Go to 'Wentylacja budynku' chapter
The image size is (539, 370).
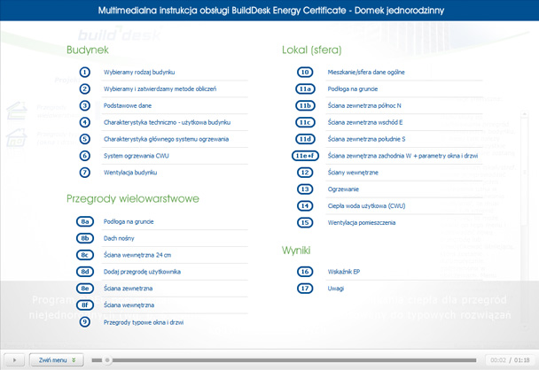click(x=130, y=173)
